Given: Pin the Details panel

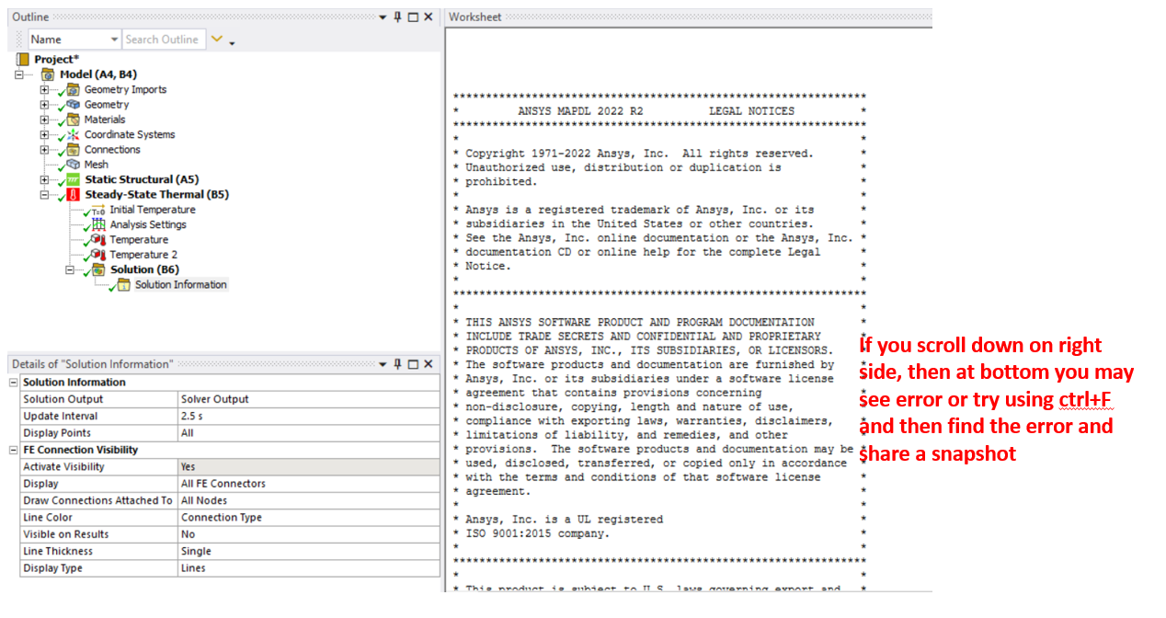Looking at the screenshot, I should [397, 364].
